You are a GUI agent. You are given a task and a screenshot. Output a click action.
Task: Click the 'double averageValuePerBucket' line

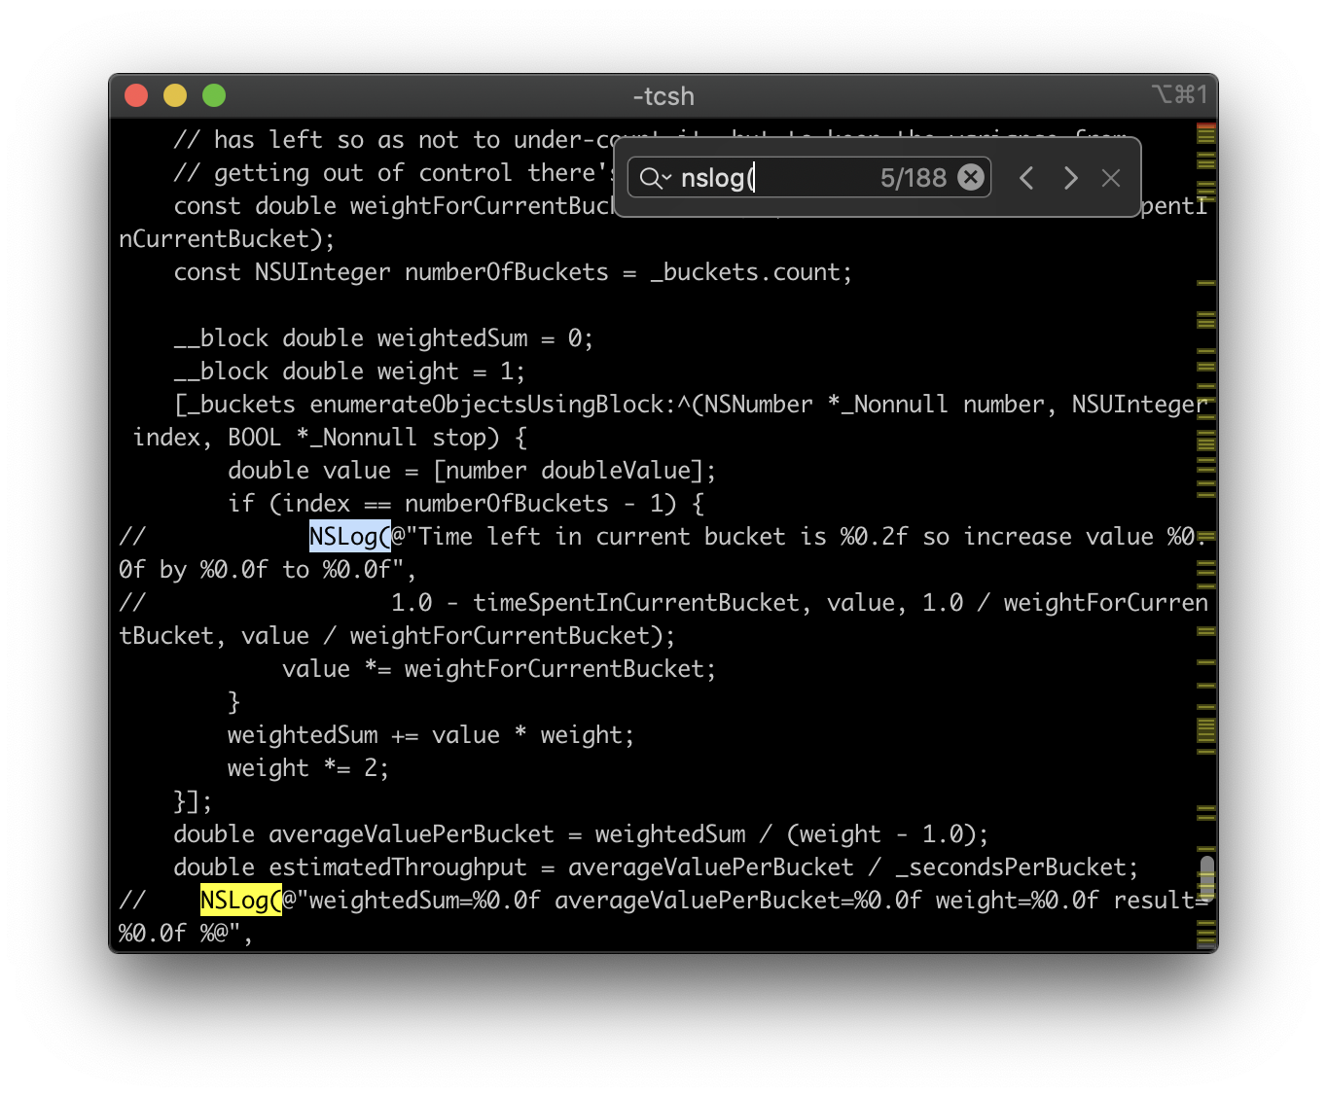point(581,834)
